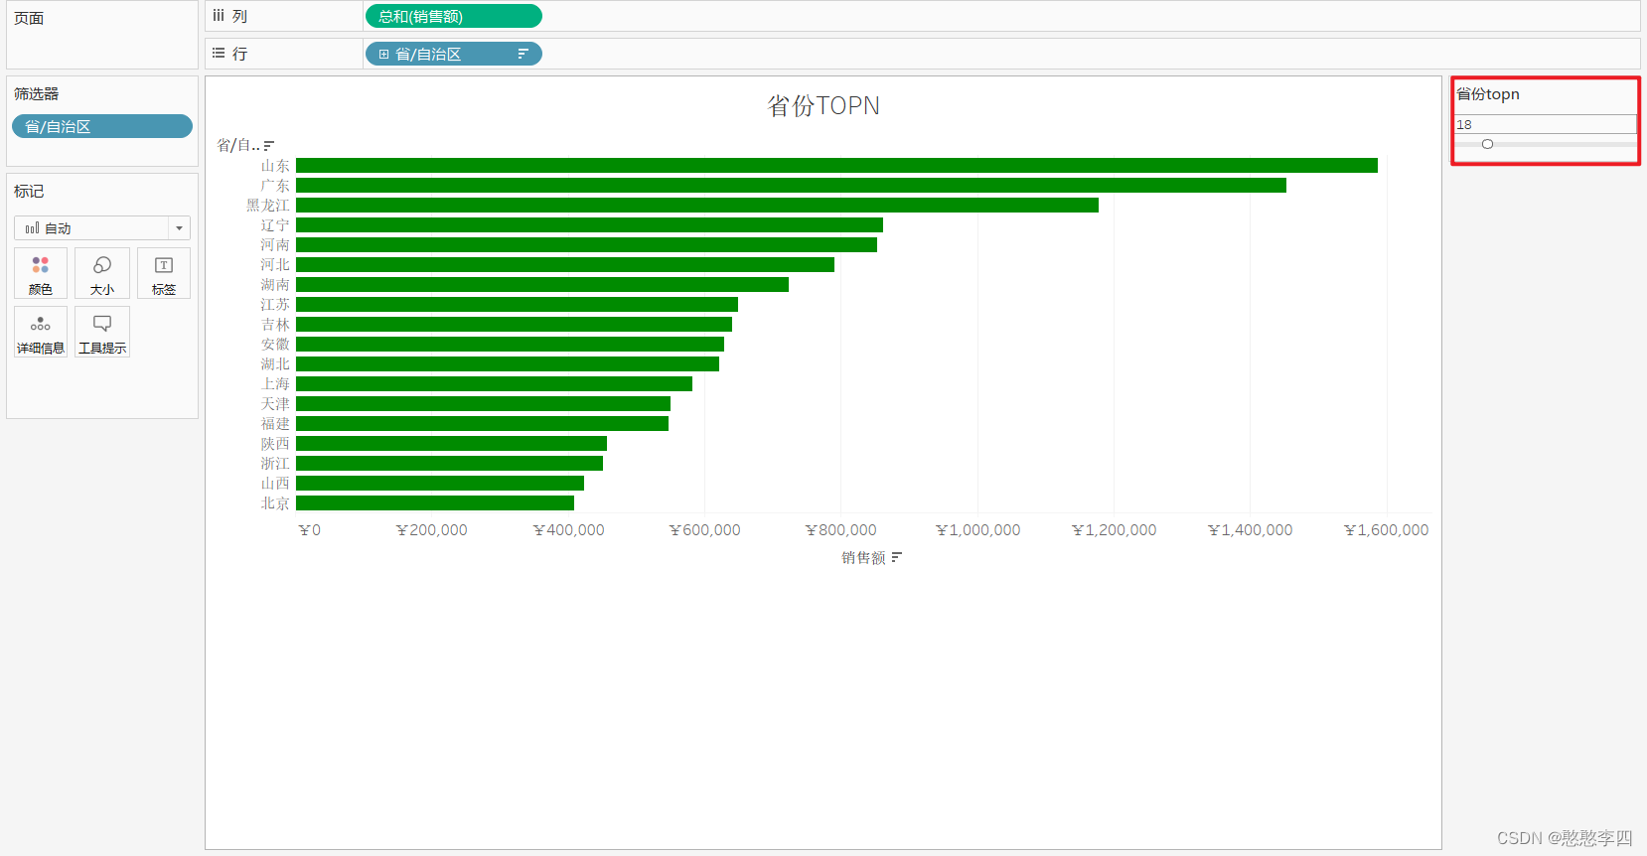Image resolution: width=1647 pixels, height=856 pixels.
Task: Select the 北京 row label
Action: click(x=275, y=503)
